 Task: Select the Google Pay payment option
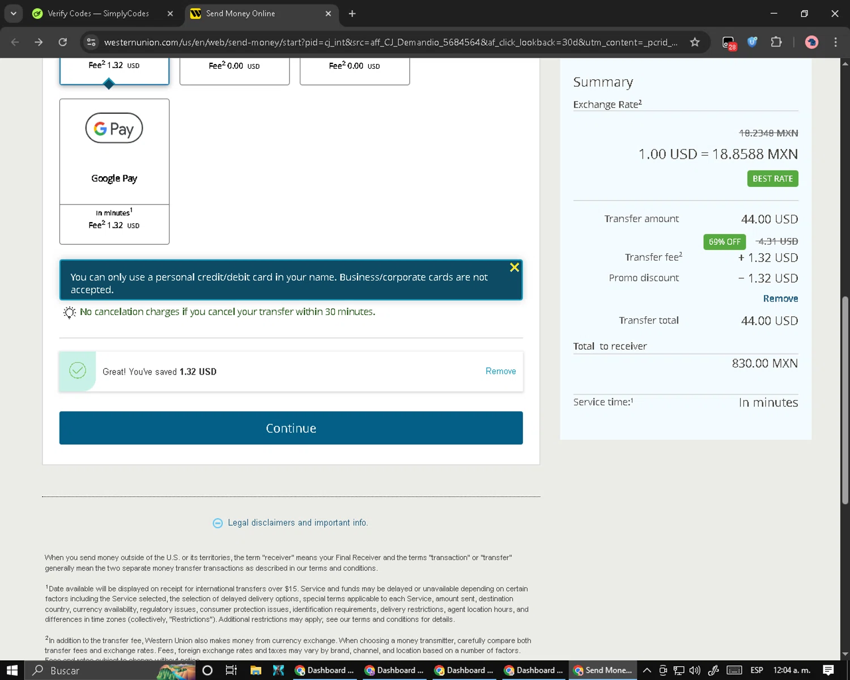click(114, 172)
